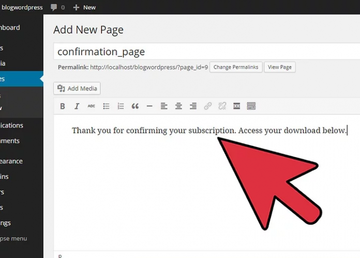Screen dimensions: 360x258
Task: Apply blockquote formatting
Action: click(135, 106)
